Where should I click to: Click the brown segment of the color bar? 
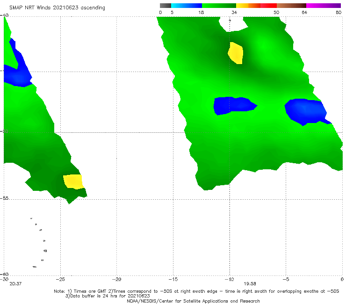[291, 6]
